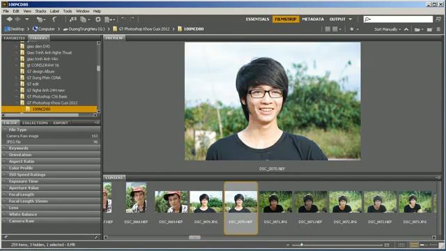Click the Get Photos from Camera icon
This screenshot has width=446, height=251.
coord(73,19)
